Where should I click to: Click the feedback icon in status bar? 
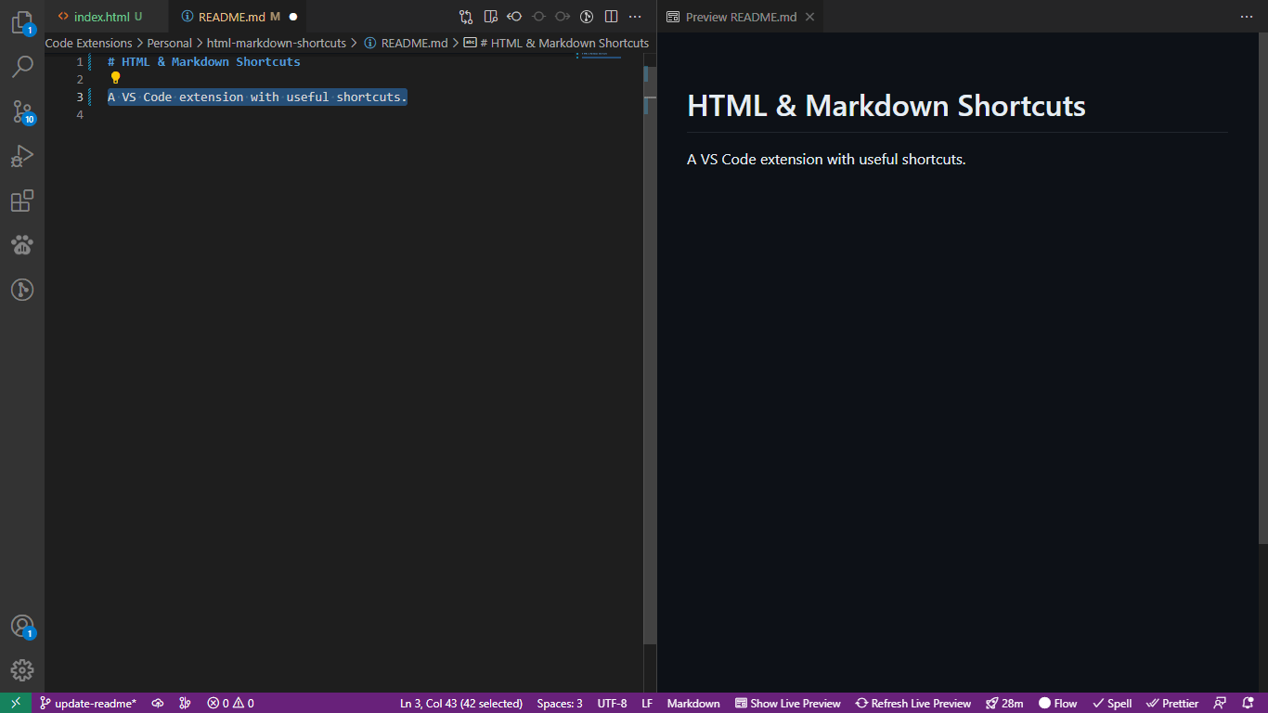point(1221,703)
